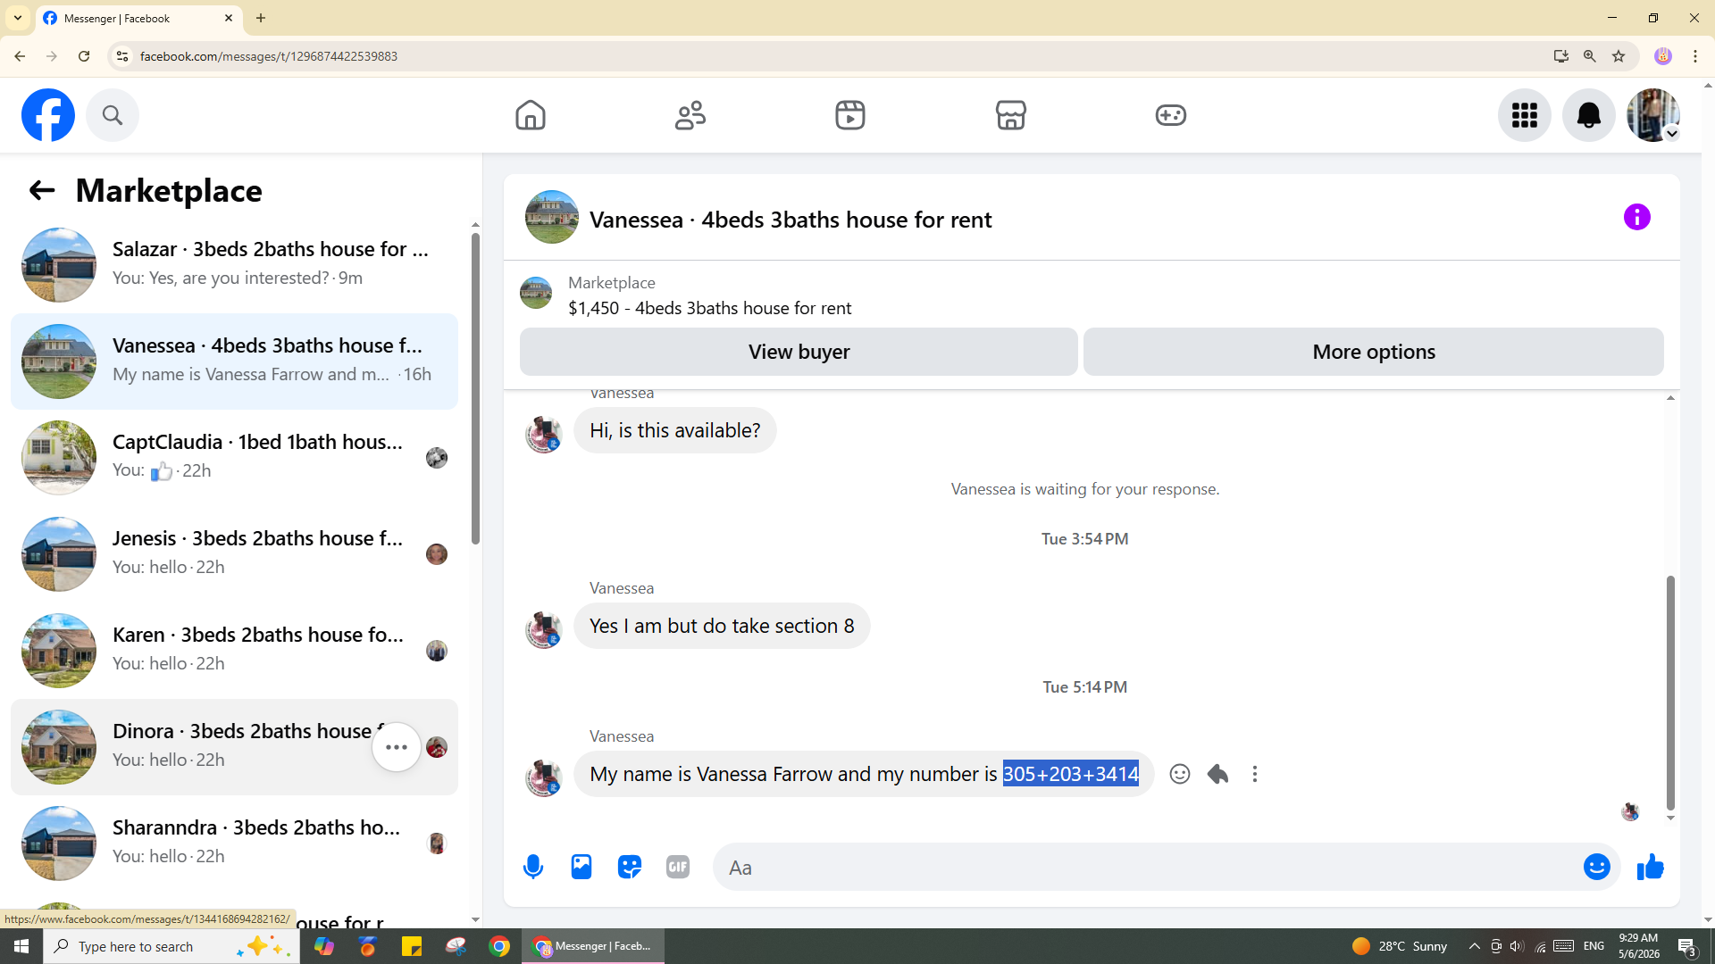The width and height of the screenshot is (1715, 964).
Task: Open the Windows notification center
Action: 1687,946
